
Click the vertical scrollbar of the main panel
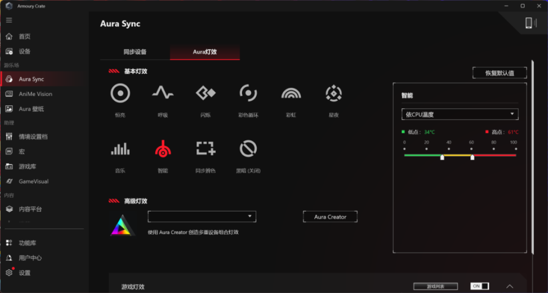pos(533,157)
